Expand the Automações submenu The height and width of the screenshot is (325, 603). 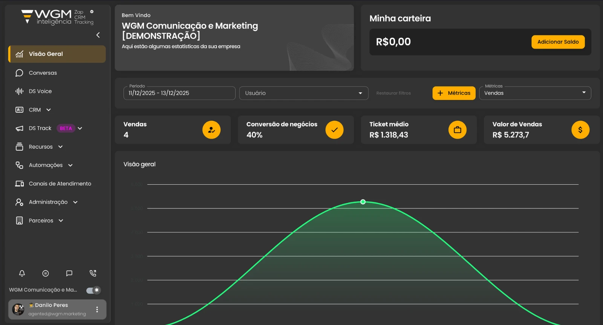click(70, 165)
